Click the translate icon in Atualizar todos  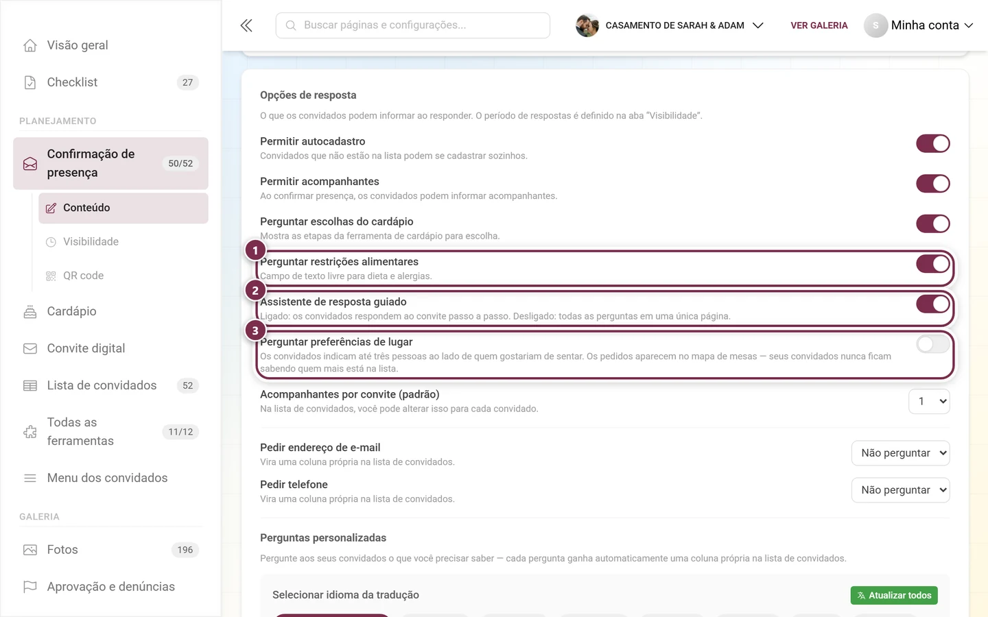(861, 596)
